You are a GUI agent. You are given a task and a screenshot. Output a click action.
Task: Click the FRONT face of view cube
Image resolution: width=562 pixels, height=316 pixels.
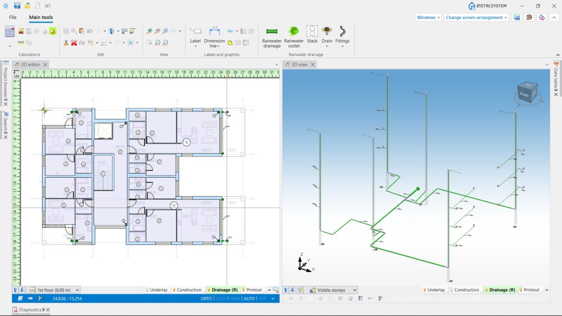(x=525, y=95)
